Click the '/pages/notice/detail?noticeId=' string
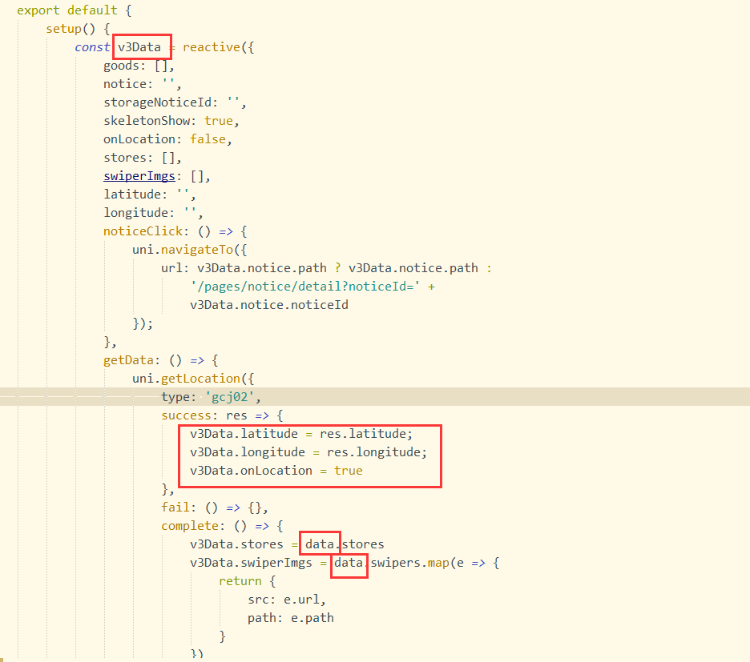Screen dimensions: 750x662 click(304, 287)
